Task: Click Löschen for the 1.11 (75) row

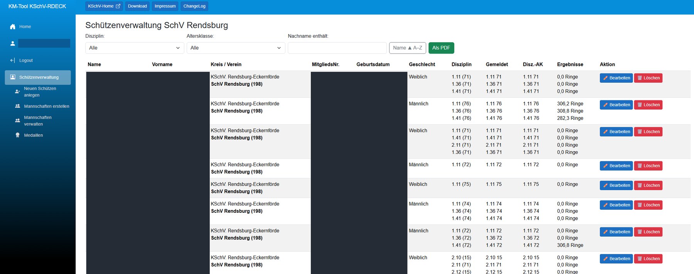Action: click(648, 185)
